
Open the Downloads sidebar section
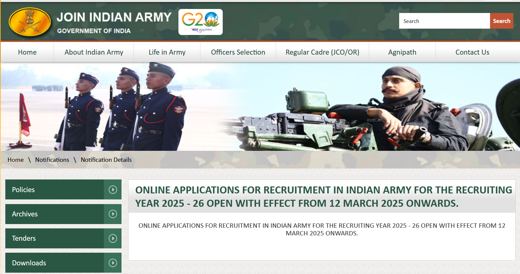coord(63,263)
